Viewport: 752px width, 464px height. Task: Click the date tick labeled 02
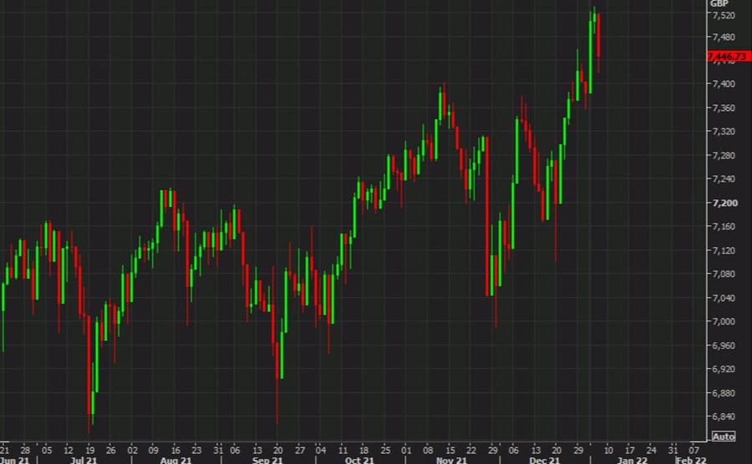[132, 450]
